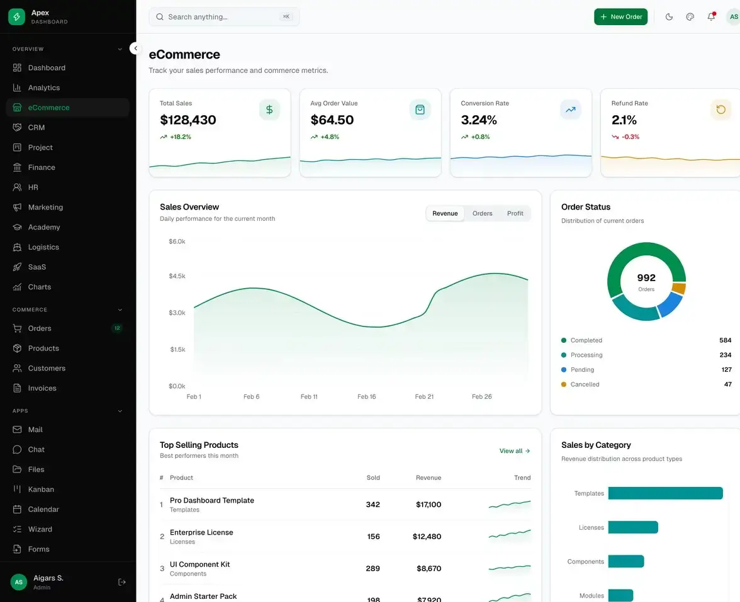
Task: Switch Sales Overview to the Profit tab
Action: click(x=515, y=214)
